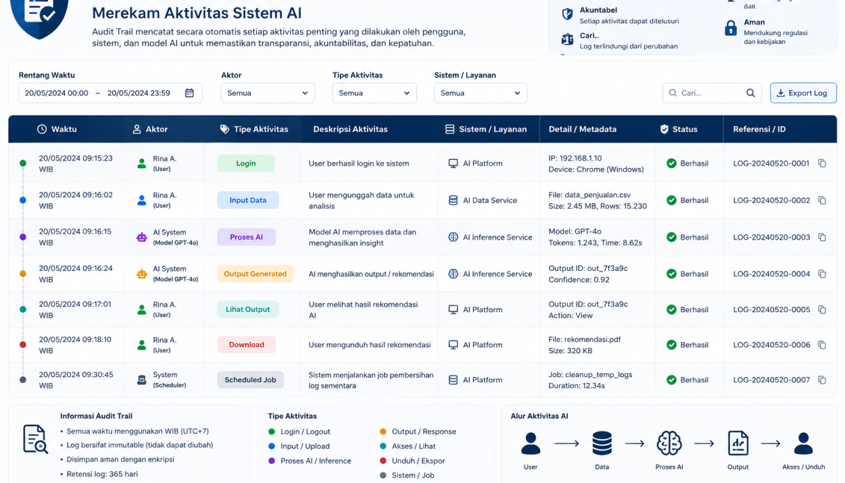
Task: Click monitor icon beside AI Platform in Download row
Action: point(453,345)
